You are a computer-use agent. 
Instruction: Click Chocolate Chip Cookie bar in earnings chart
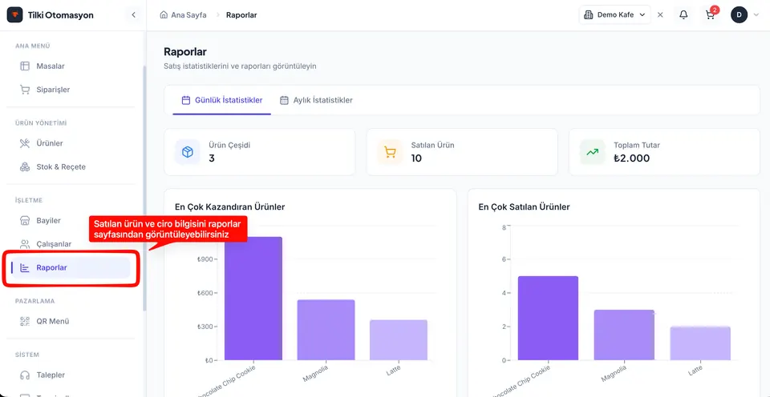253,299
